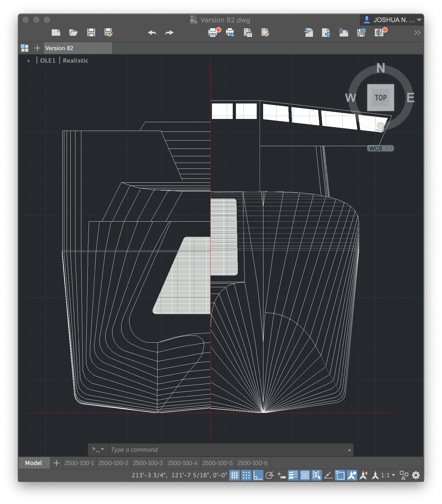The width and height of the screenshot is (442, 504).
Task: Click the cursor coordinates readout in status bar
Action: click(x=179, y=475)
